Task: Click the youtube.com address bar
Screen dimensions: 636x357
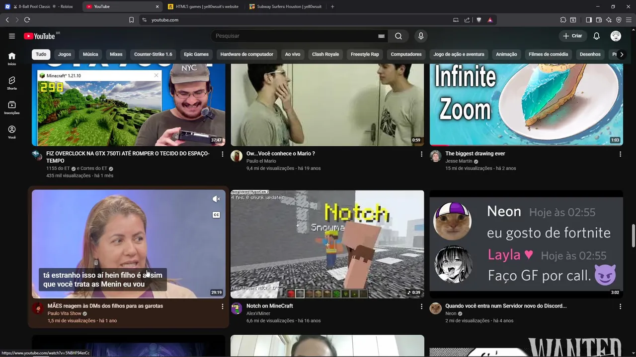Action: pos(298,20)
